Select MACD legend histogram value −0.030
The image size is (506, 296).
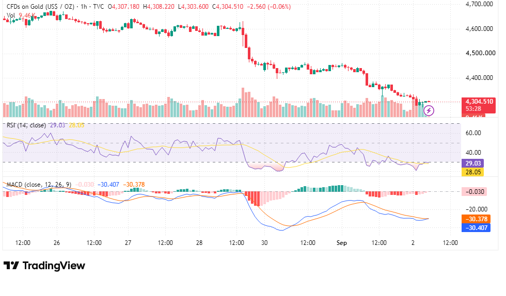point(85,185)
